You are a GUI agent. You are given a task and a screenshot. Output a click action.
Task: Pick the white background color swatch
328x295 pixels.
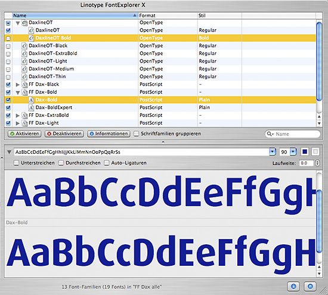pyautogui.click(x=315, y=152)
